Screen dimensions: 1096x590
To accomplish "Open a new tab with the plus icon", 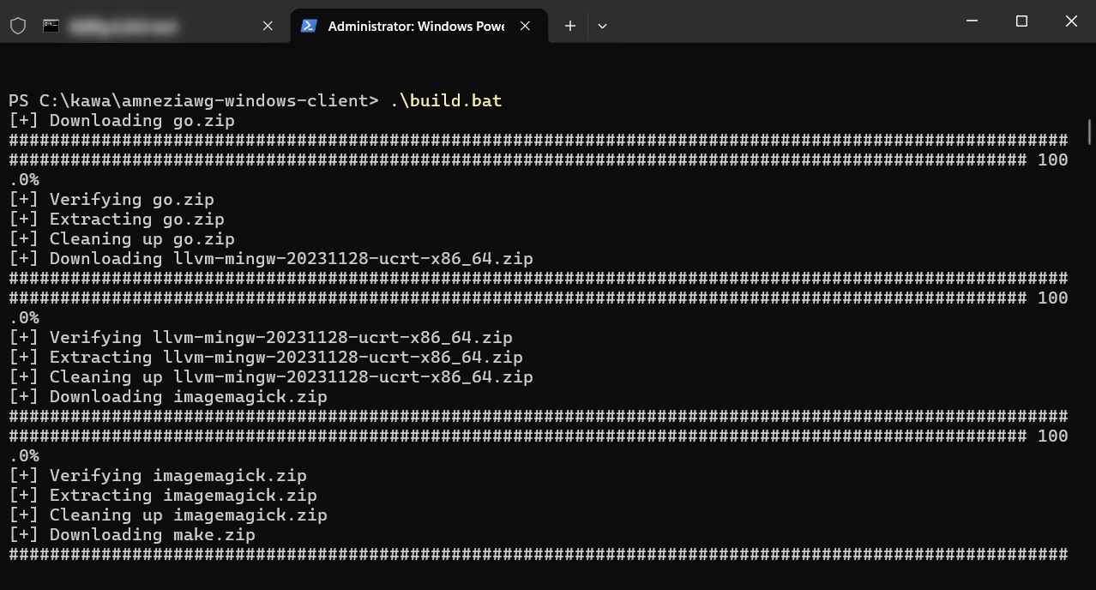I will click(x=569, y=26).
